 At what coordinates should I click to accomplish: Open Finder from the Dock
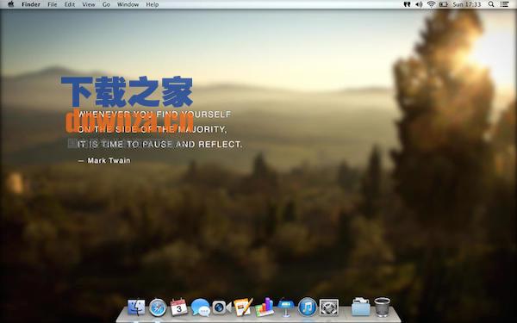[136, 307]
